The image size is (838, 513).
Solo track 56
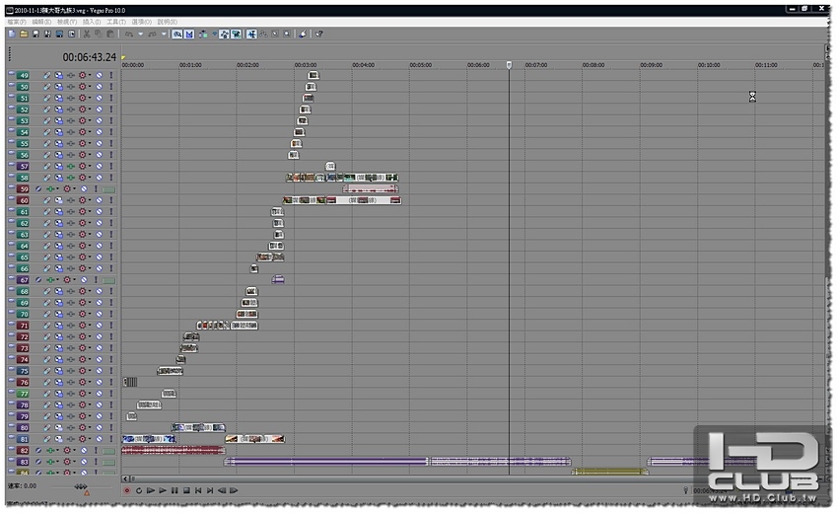coord(111,155)
